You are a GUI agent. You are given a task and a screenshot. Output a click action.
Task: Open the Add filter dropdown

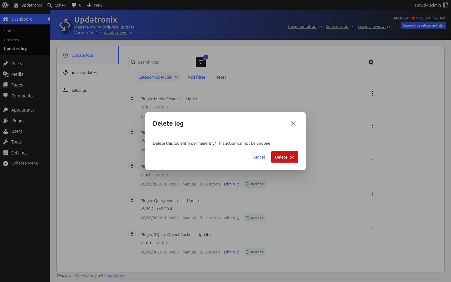(x=196, y=77)
